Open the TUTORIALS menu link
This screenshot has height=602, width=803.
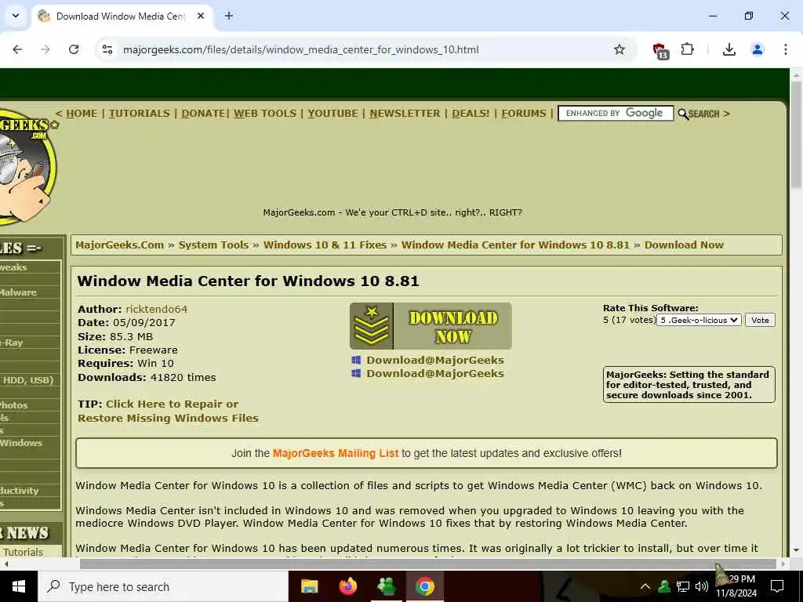tap(140, 114)
